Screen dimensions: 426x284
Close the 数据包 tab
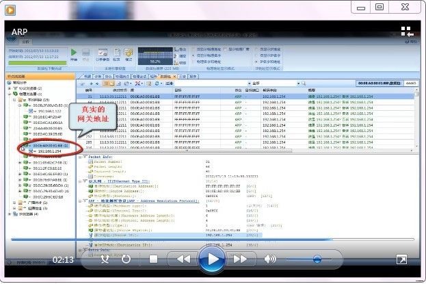point(174,77)
